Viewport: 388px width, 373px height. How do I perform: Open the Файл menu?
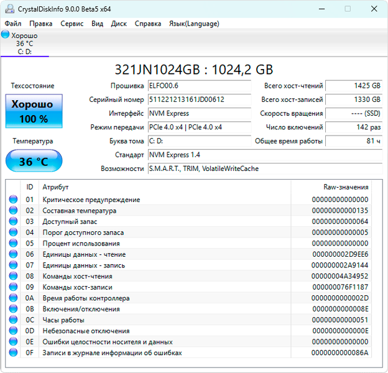click(12, 24)
